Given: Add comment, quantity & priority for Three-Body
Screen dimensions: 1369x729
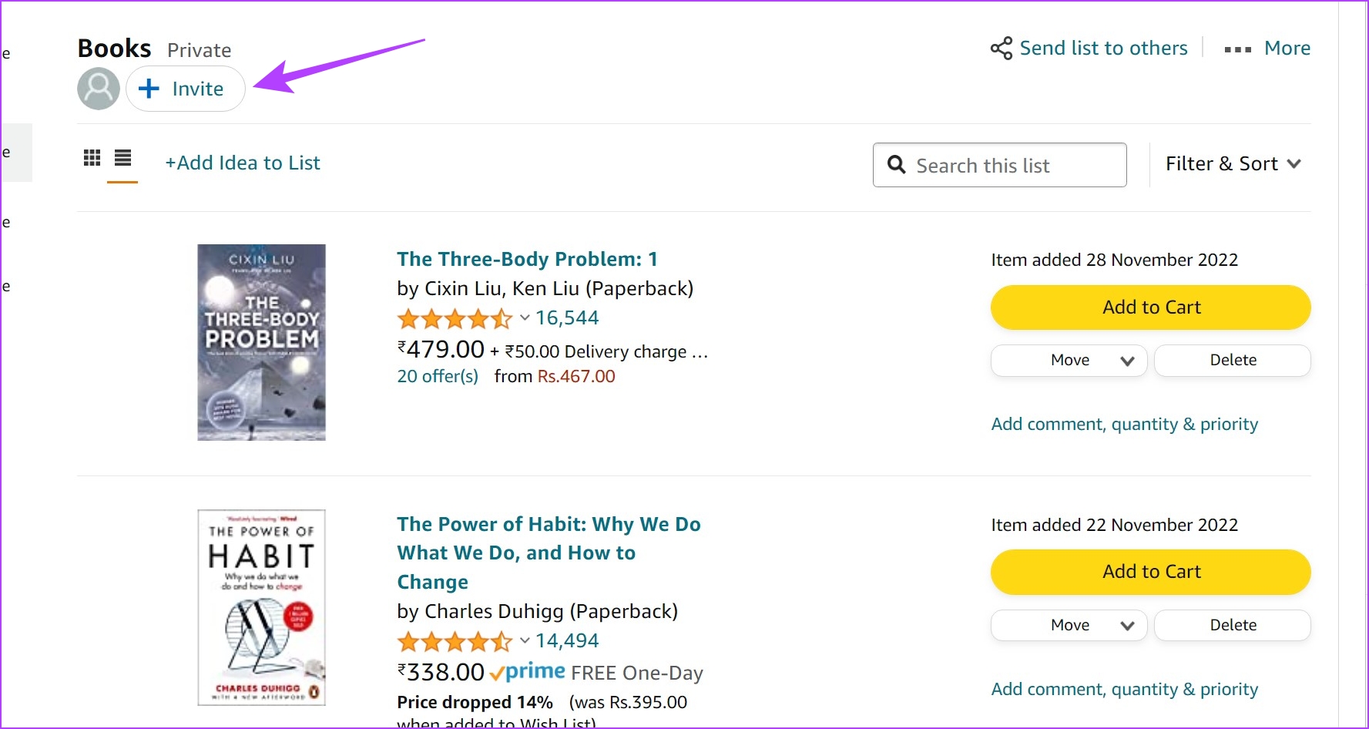Looking at the screenshot, I should point(1124,424).
